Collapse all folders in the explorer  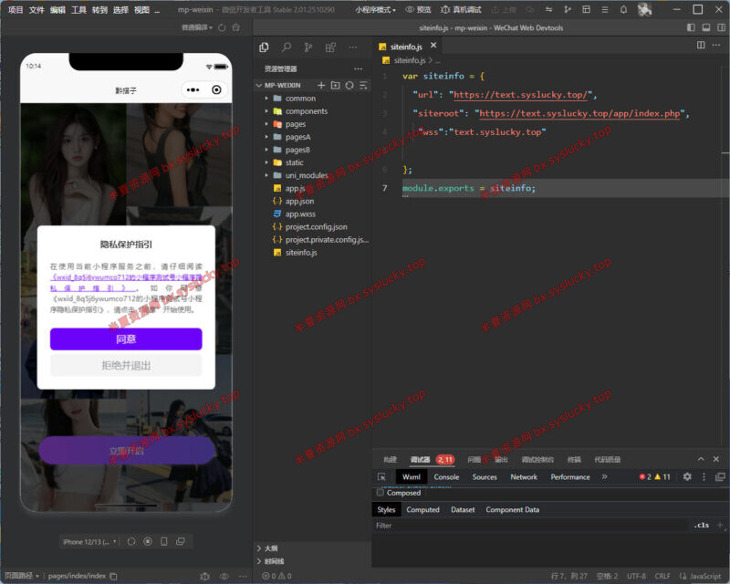pyautogui.click(x=363, y=85)
